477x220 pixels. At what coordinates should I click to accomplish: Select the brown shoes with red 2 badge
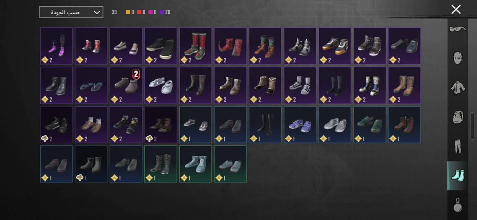click(126, 86)
